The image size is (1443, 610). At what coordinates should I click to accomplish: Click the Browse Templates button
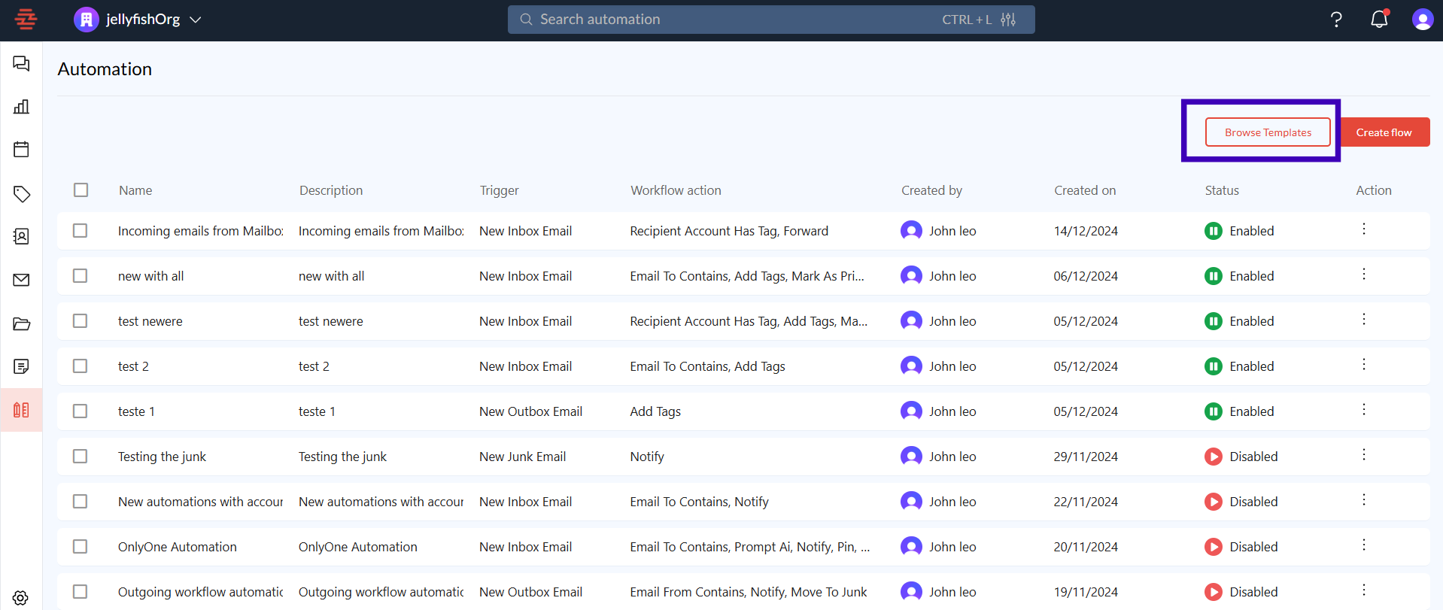pyautogui.click(x=1267, y=132)
